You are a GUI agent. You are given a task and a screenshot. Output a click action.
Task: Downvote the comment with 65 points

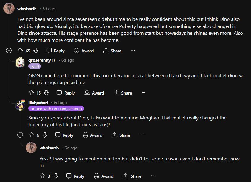36,51
